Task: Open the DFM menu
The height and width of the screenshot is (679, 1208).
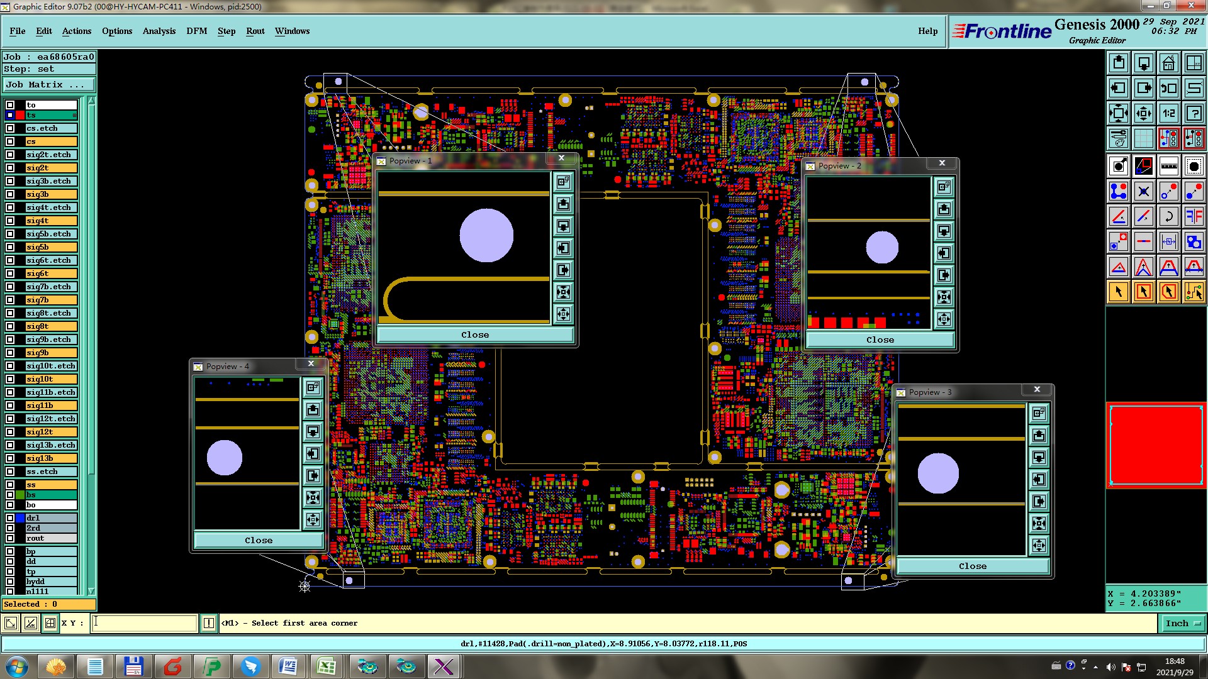Action: [196, 31]
